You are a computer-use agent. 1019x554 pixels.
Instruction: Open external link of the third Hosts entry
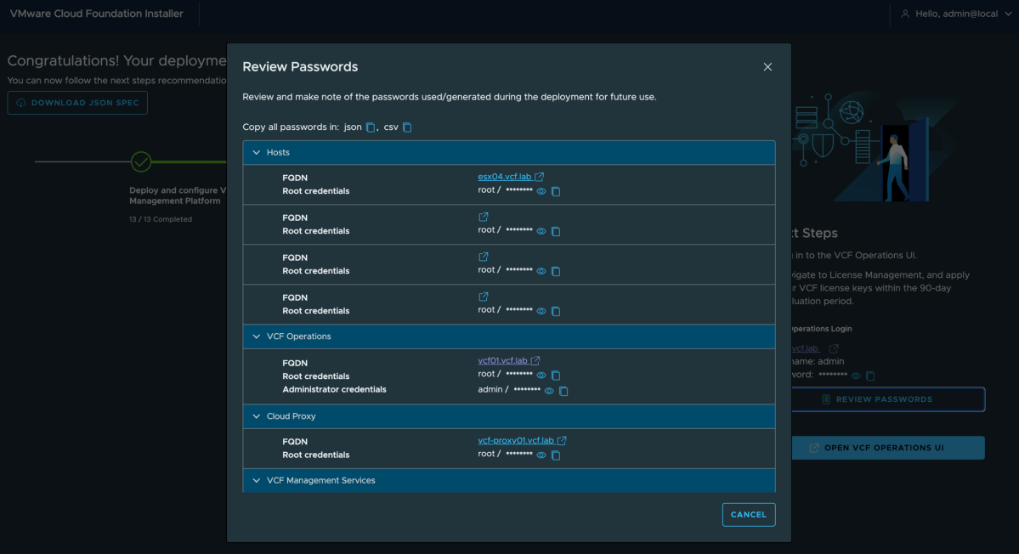coord(484,257)
